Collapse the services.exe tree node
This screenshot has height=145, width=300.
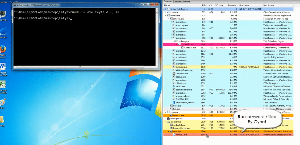169,19
